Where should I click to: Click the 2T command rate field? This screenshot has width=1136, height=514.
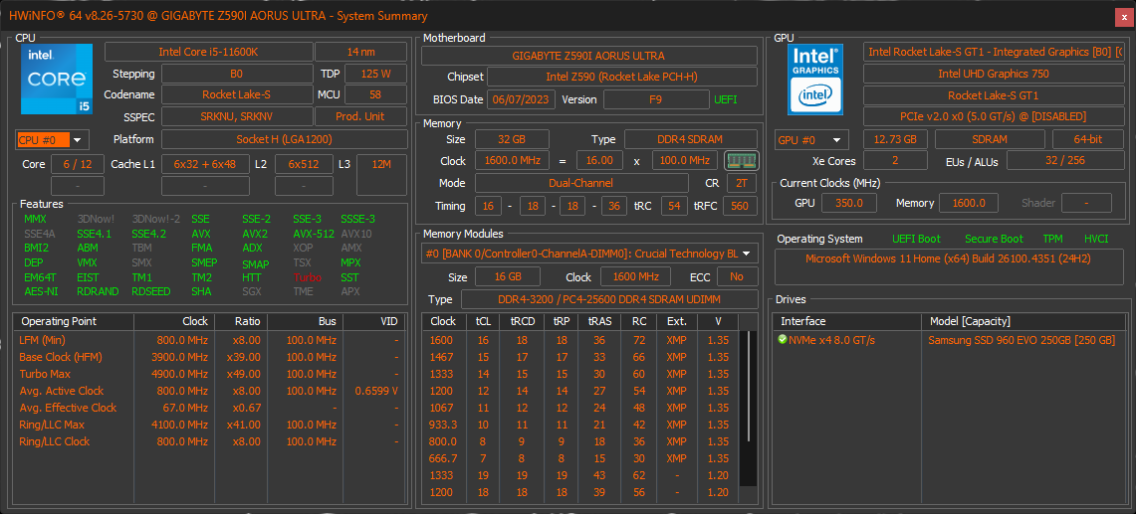pyautogui.click(x=741, y=183)
